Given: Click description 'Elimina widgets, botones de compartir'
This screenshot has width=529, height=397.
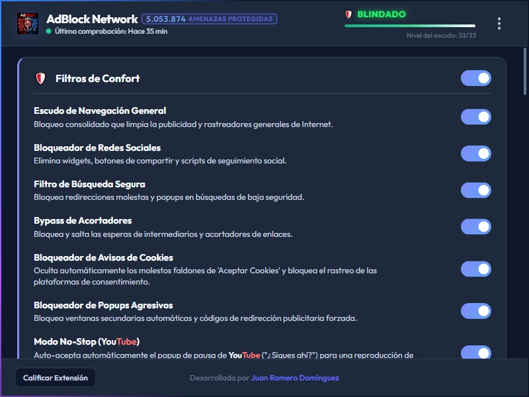Looking at the screenshot, I should coord(160,161).
